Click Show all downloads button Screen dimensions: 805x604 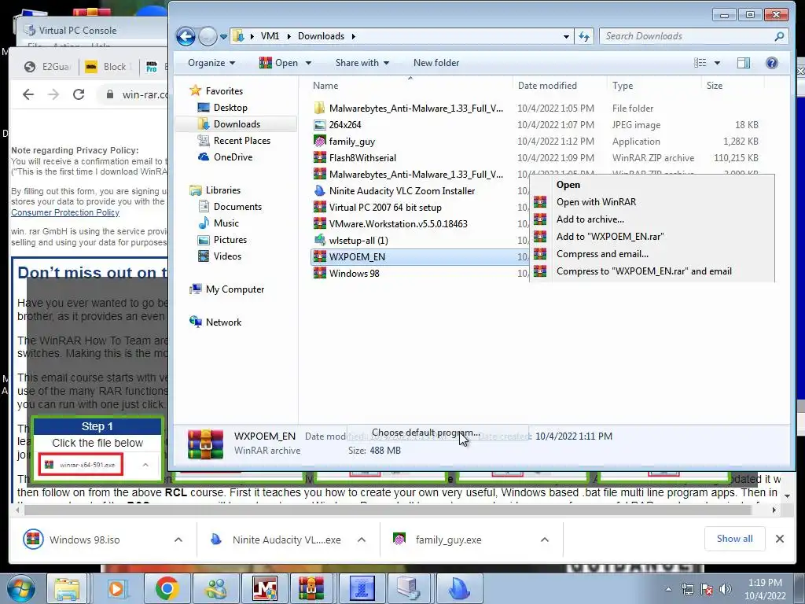coord(735,539)
